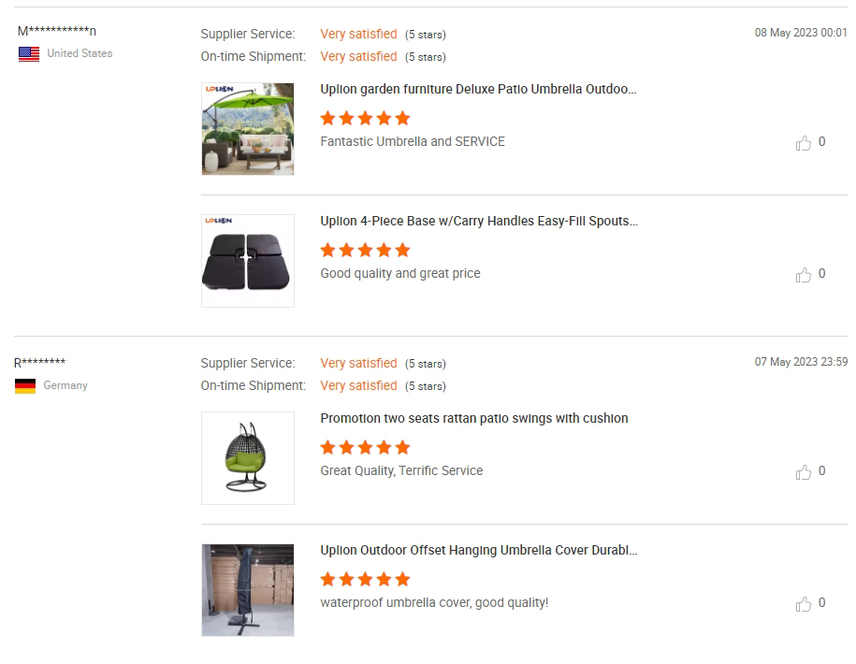
Task: Click the United States flag icon
Action: 29,54
